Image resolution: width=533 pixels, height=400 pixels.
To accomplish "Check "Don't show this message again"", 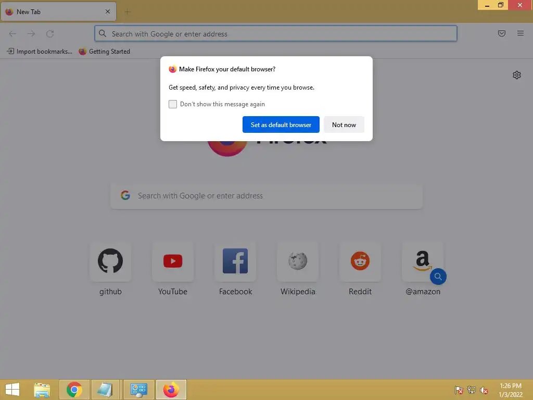I will (x=173, y=104).
